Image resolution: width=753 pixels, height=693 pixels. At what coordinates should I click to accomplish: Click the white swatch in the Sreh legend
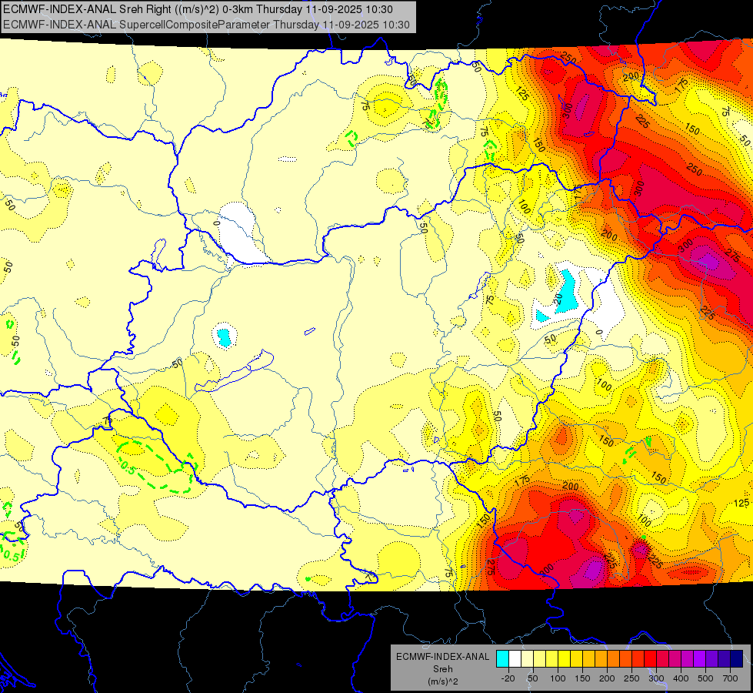tap(515, 658)
